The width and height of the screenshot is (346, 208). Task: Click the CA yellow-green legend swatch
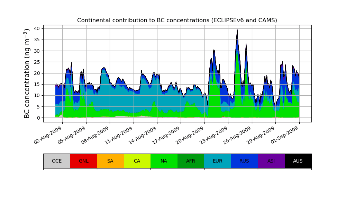coord(137,161)
